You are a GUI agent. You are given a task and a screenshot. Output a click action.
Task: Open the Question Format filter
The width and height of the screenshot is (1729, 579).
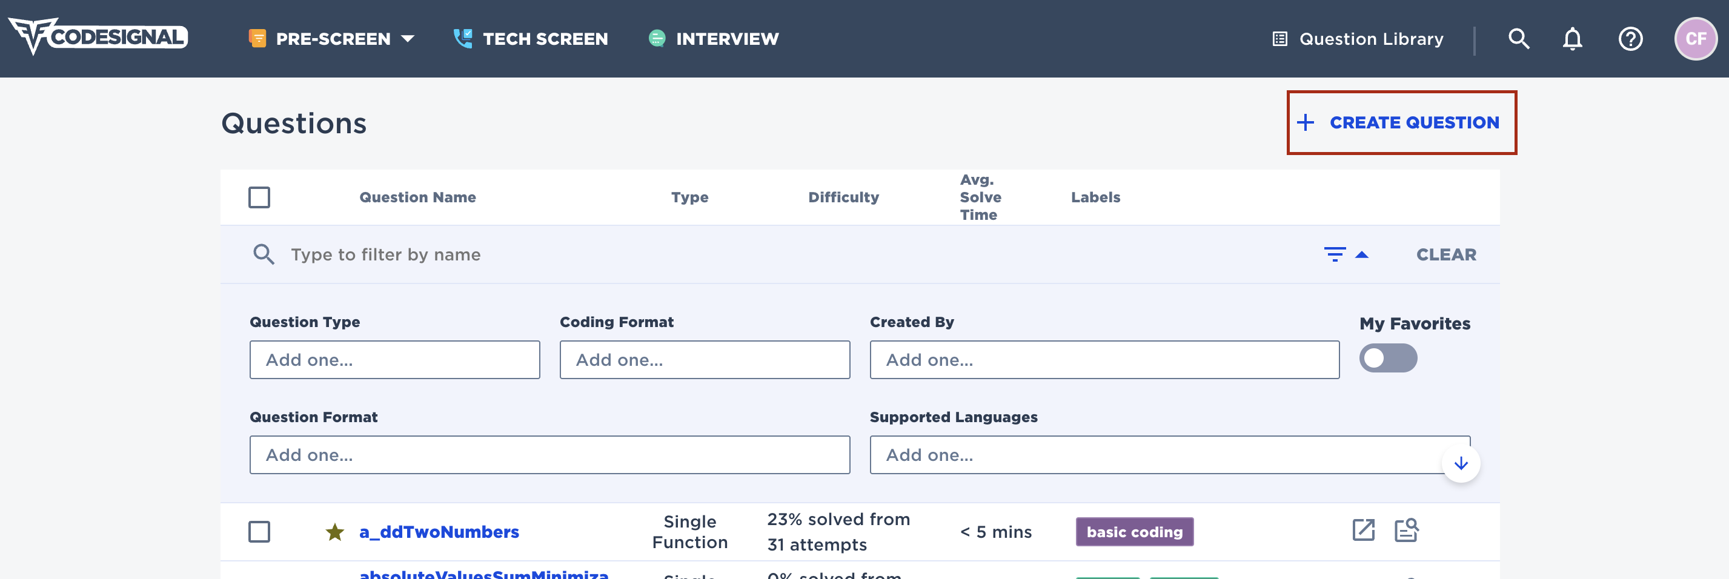tap(549, 455)
